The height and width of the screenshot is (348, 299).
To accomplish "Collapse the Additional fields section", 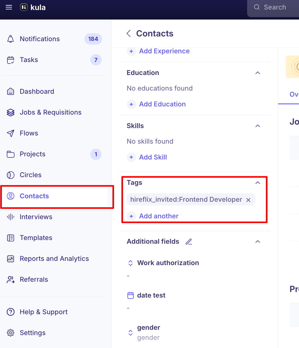I will (x=258, y=242).
